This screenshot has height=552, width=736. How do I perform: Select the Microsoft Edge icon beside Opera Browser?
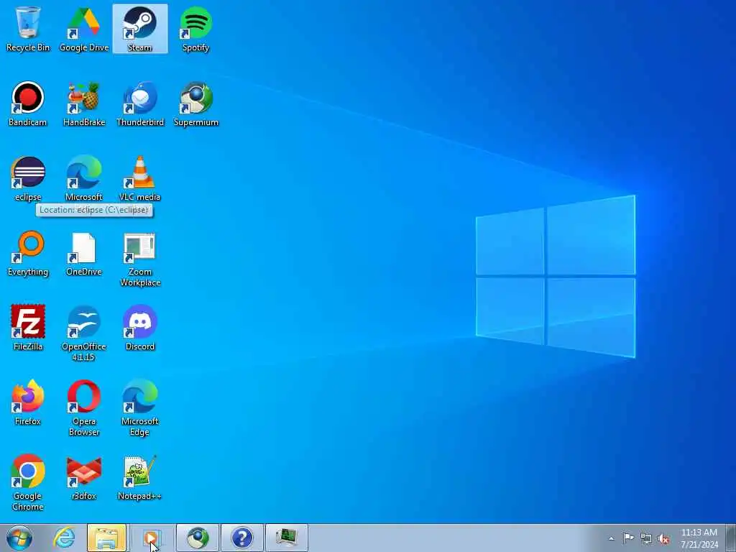140,408
